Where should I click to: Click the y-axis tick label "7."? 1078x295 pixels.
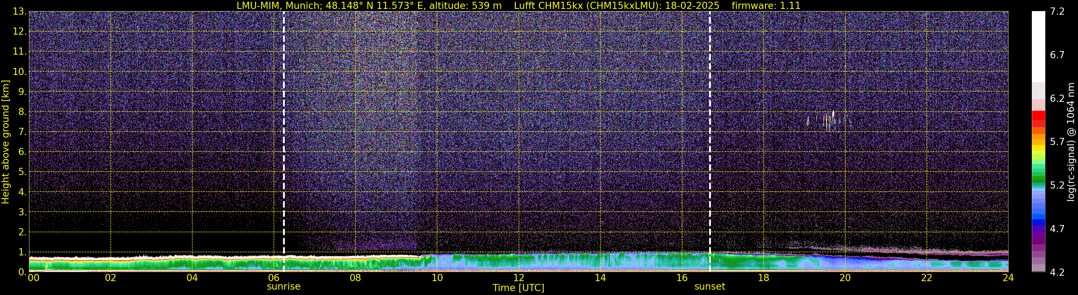22,132
